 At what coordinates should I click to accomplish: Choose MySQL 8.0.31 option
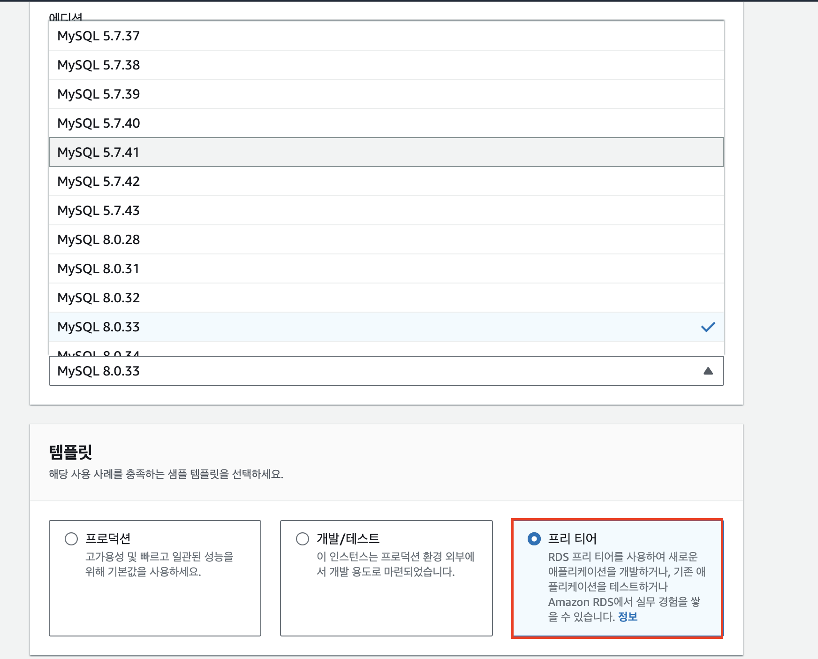(x=386, y=268)
